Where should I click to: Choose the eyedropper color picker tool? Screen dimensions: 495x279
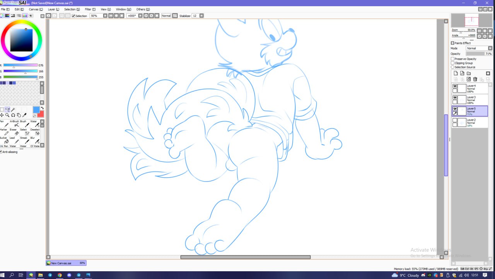24,115
